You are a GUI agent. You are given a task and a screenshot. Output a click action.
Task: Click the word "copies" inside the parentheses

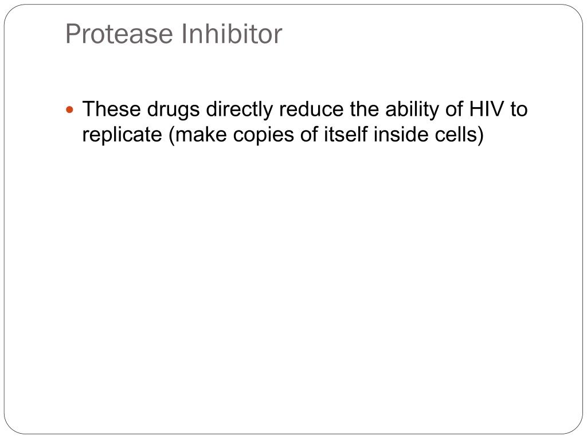click(264, 135)
